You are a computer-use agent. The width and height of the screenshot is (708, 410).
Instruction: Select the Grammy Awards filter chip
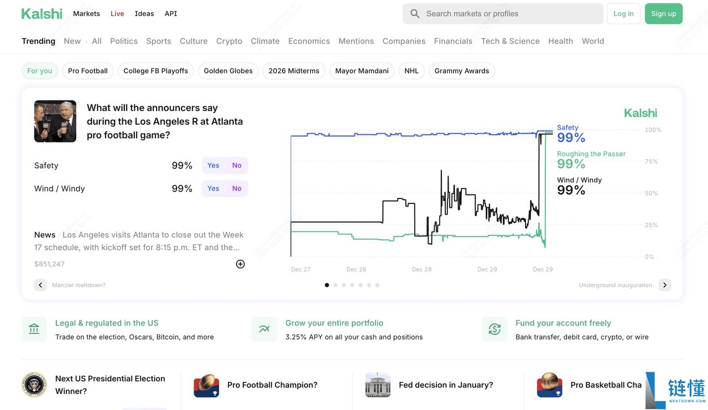[462, 71]
